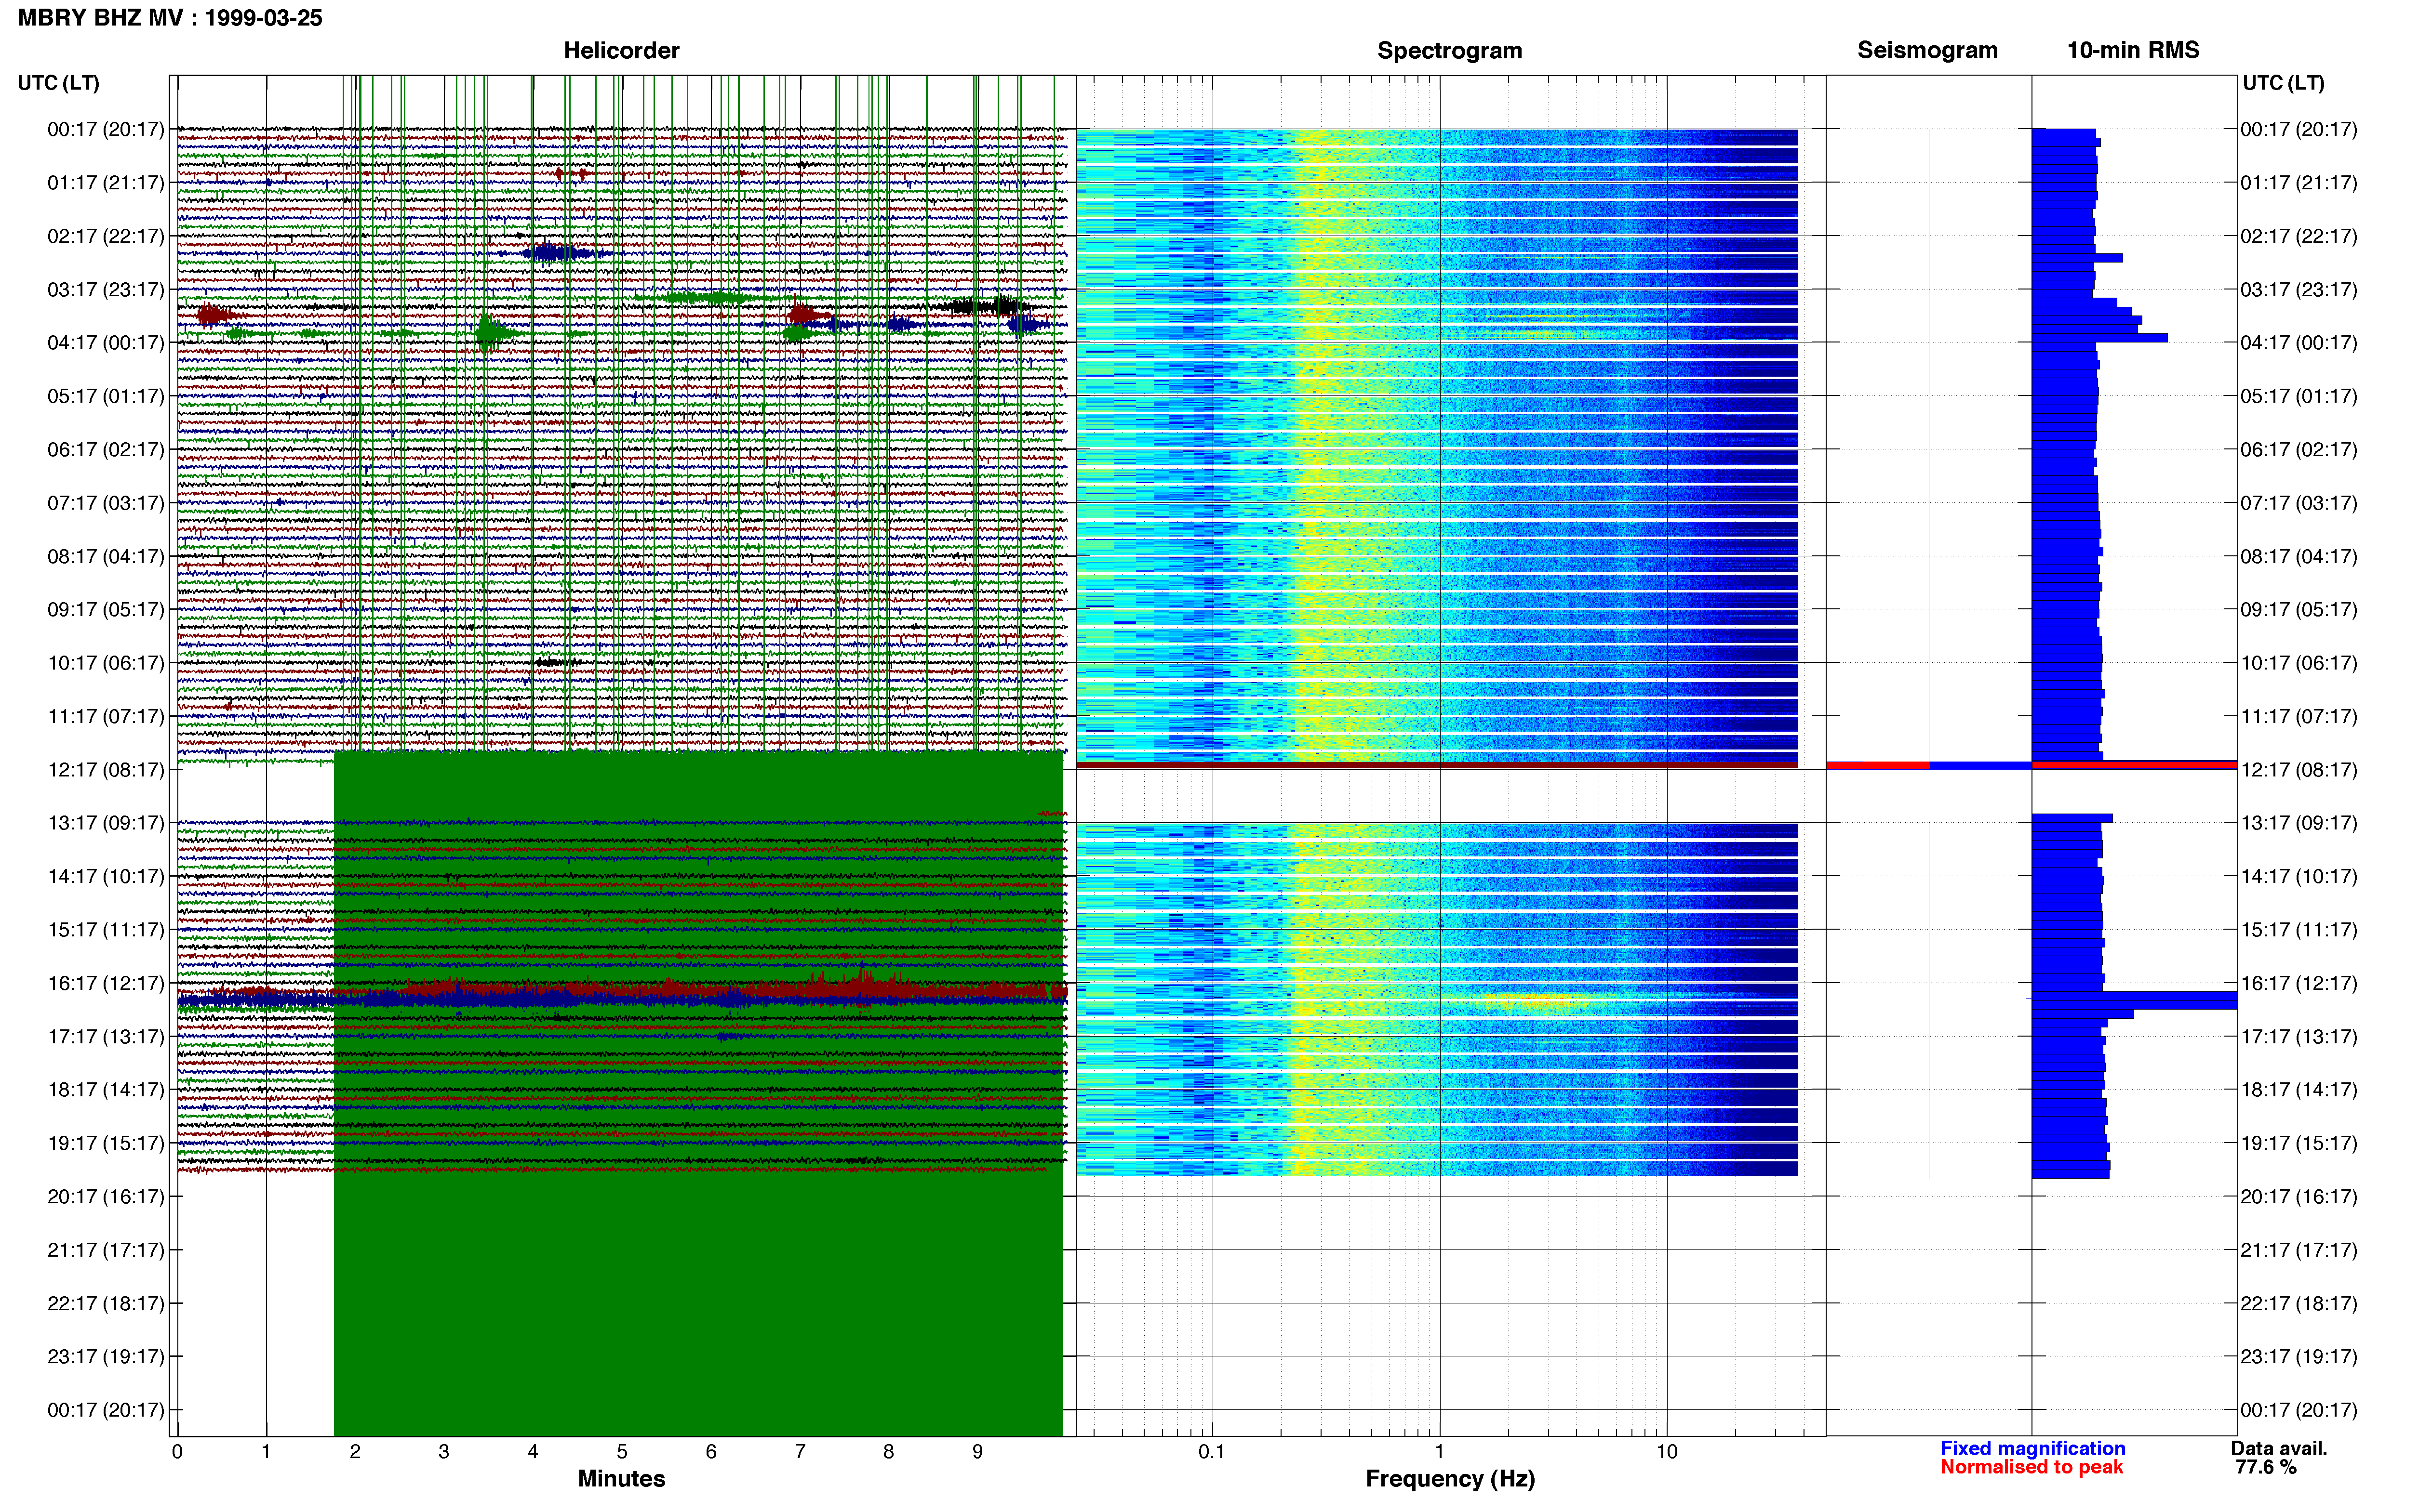Click left time label '20:17 (16:17)'
Viewport: 2419px width, 1512px height.
pos(106,1197)
